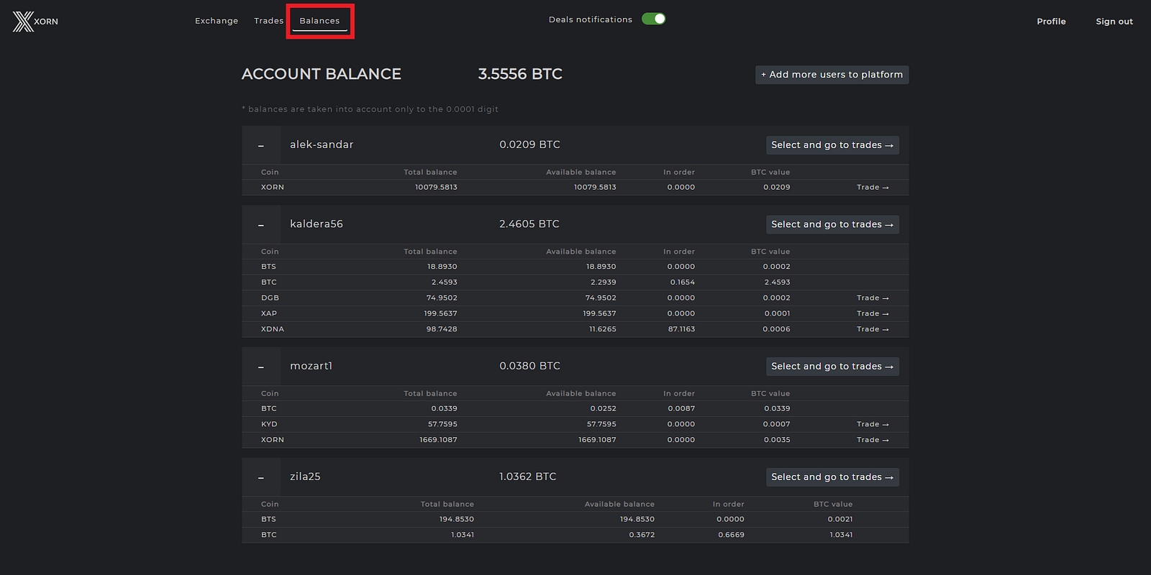
Task: Open Trade link for XAP row
Action: 873,314
